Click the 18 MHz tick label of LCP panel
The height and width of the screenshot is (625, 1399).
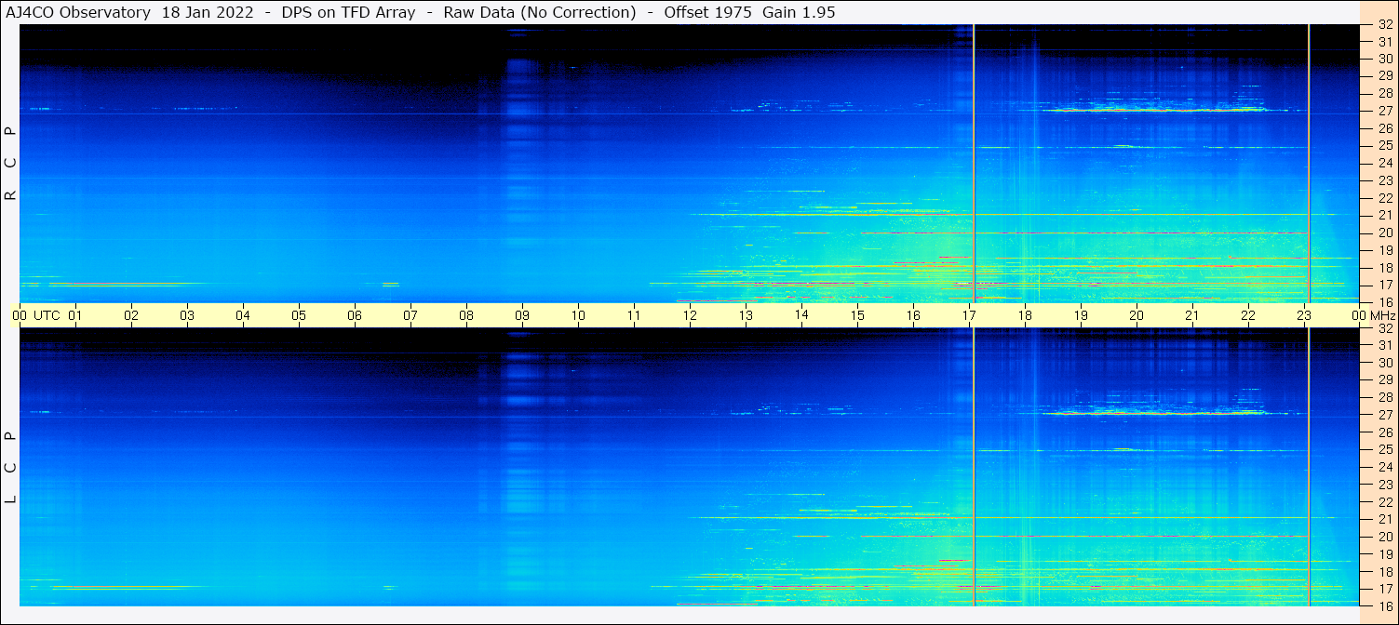tap(1385, 572)
